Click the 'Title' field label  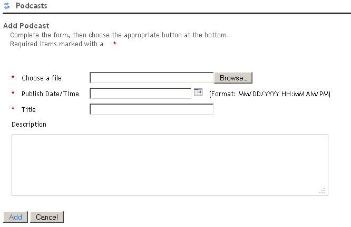pyautogui.click(x=28, y=110)
